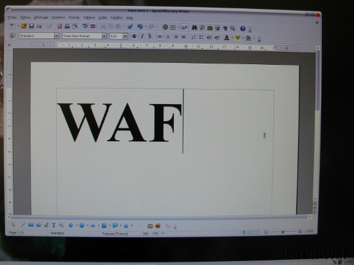Click the Insert Table icon
Viewport: 354px width, 265px height.
pos(173,27)
